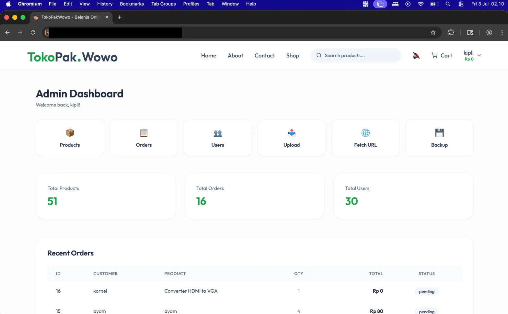508x314 pixels.
Task: Open the Shop page link
Action: 293,56
